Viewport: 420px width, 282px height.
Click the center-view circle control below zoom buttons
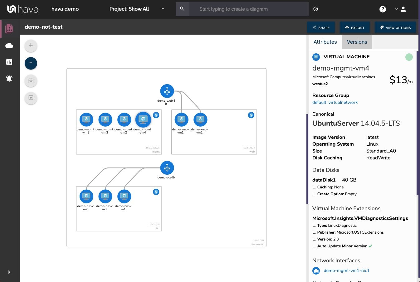pos(31,98)
